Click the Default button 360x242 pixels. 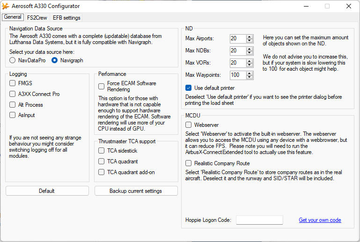click(47, 191)
